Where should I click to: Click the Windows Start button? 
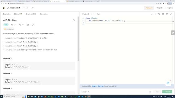(2, 97)
